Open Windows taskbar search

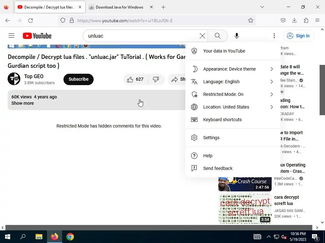[23, 237]
